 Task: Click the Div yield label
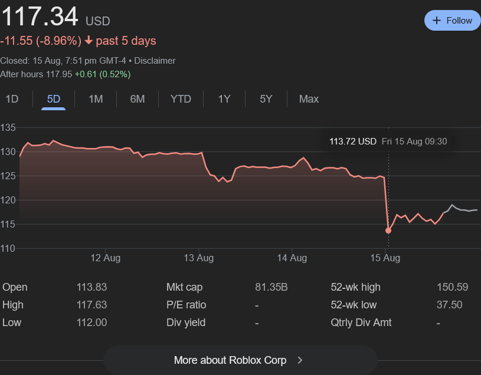pos(186,323)
